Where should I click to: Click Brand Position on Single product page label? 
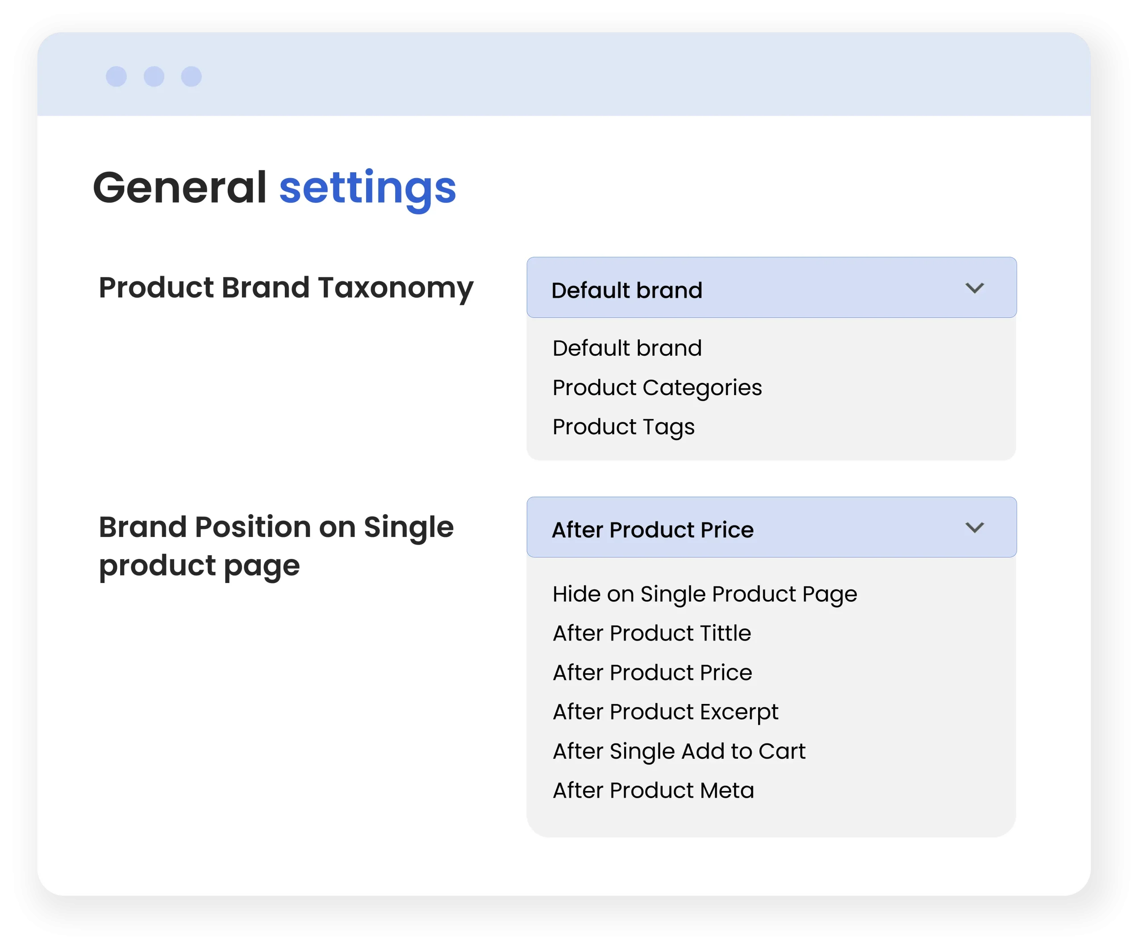pyautogui.click(x=275, y=546)
